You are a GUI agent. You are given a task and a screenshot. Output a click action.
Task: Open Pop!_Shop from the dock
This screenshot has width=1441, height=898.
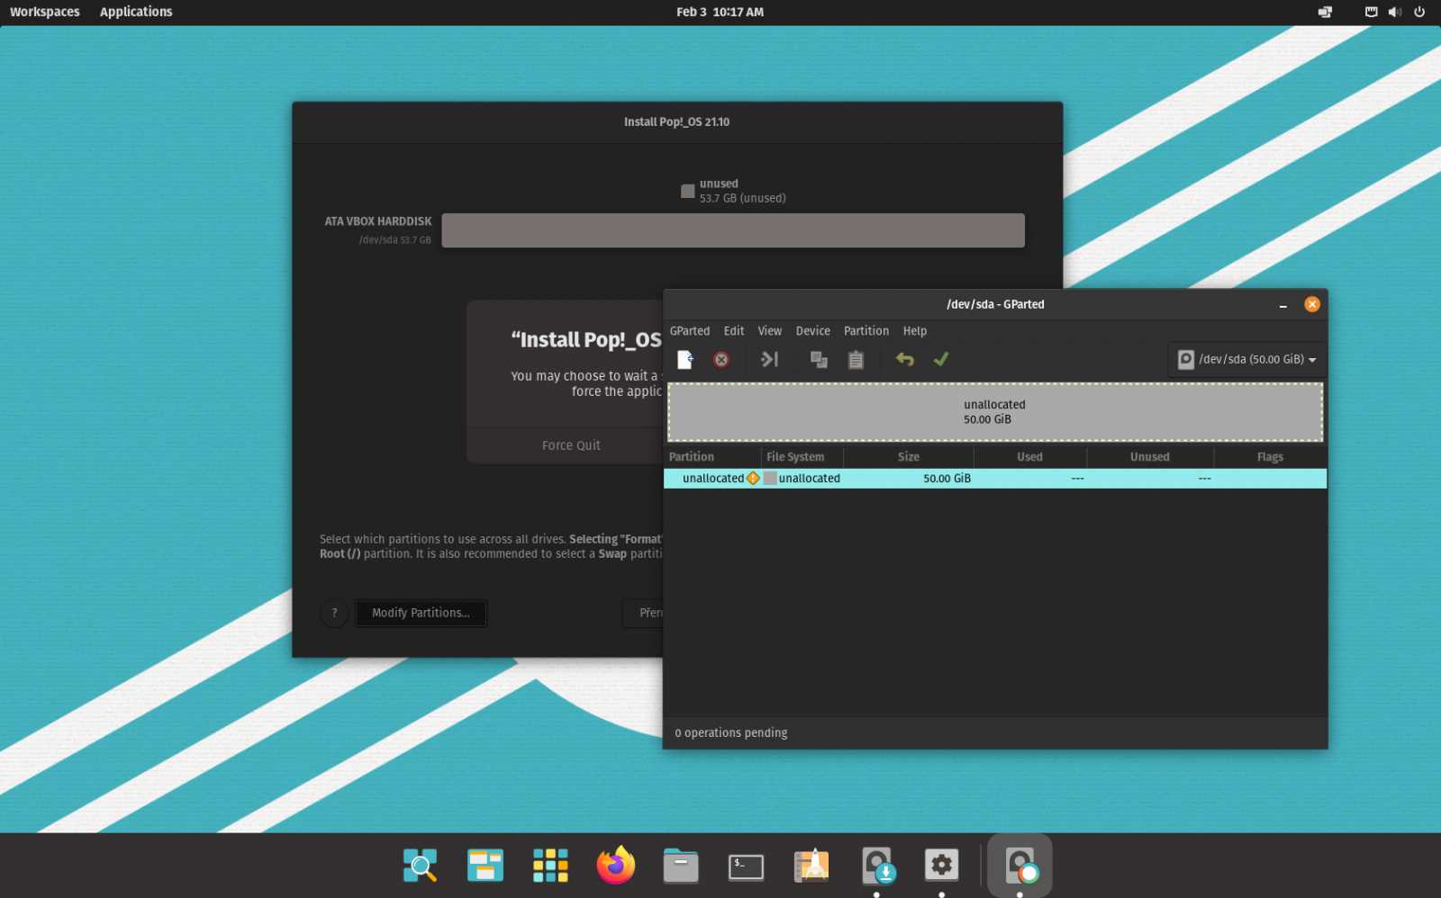pos(811,866)
